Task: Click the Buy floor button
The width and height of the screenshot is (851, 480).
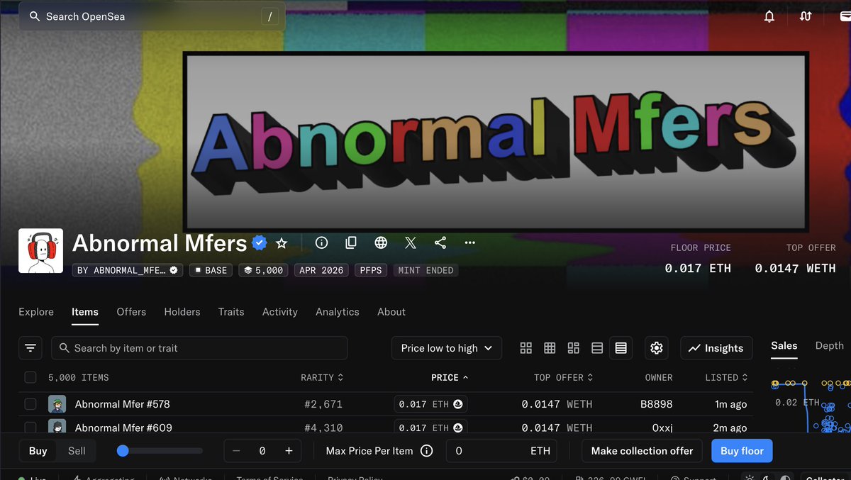Action: [x=742, y=451]
